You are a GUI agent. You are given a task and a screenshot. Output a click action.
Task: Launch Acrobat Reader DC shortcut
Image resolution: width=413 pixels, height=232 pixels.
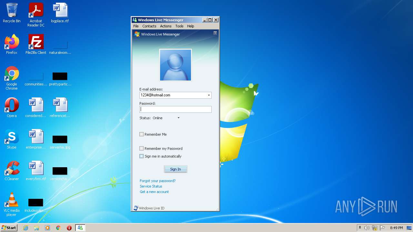pyautogui.click(x=36, y=15)
